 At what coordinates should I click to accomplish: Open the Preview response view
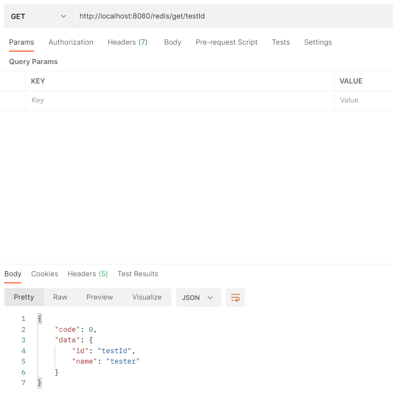(99, 297)
